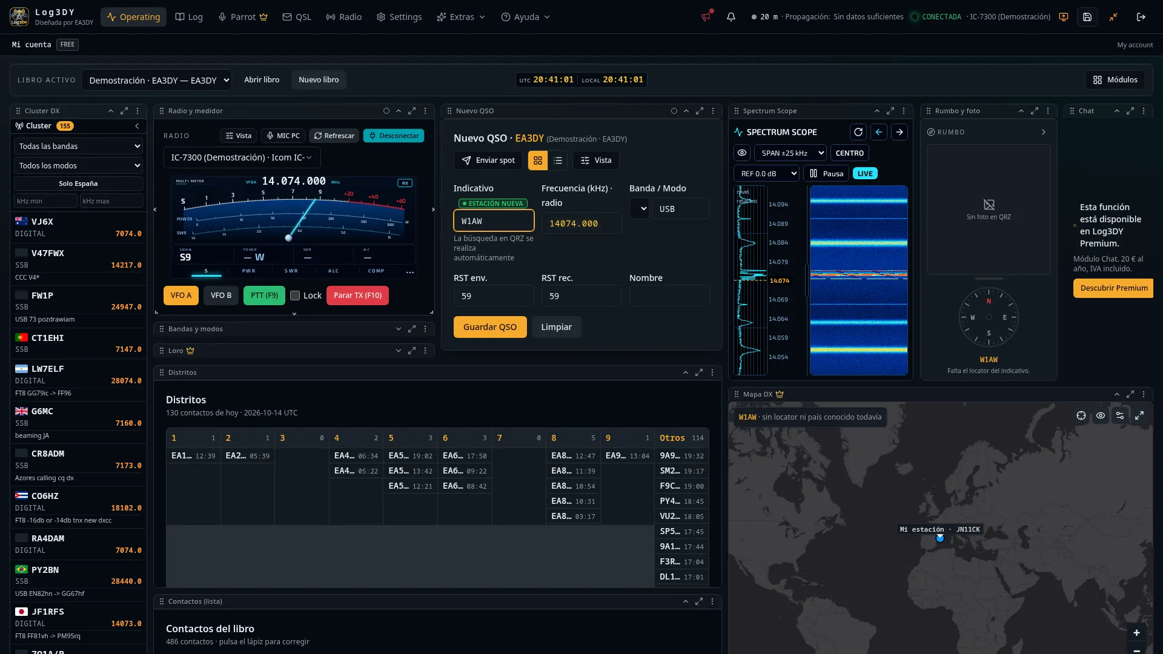Toggle the LIVE spectrum mode

pos(865,174)
